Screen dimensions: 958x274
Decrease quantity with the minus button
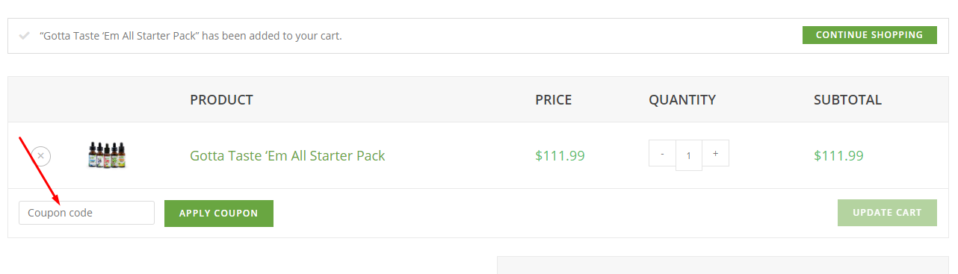coord(662,153)
